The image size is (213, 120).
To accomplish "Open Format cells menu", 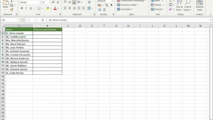I will tap(157, 9).
